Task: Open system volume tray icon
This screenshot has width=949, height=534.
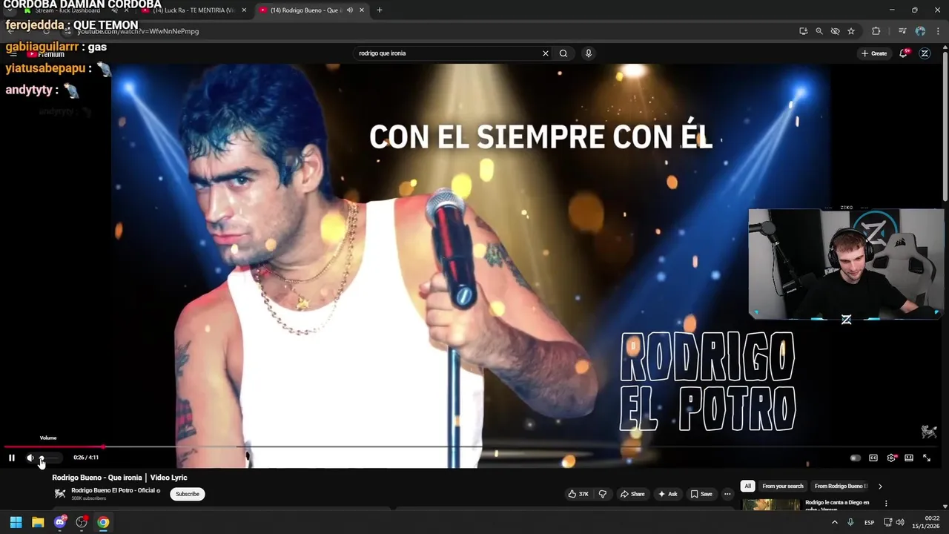Action: 899,522
